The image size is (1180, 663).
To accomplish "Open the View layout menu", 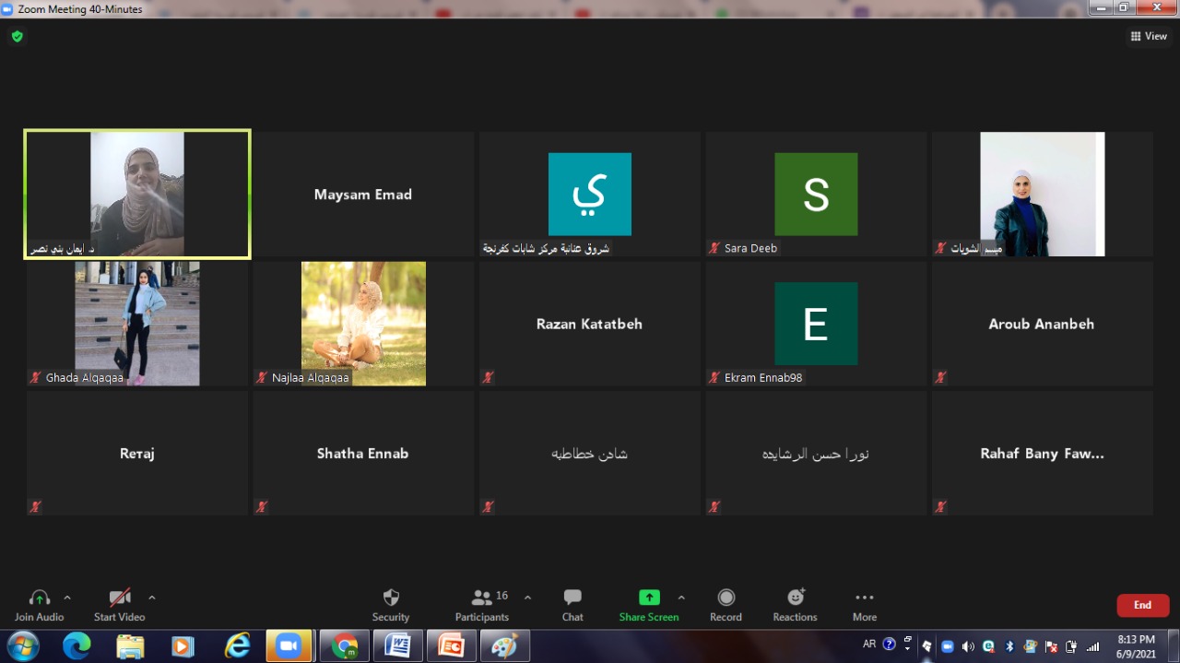I will (x=1149, y=37).
